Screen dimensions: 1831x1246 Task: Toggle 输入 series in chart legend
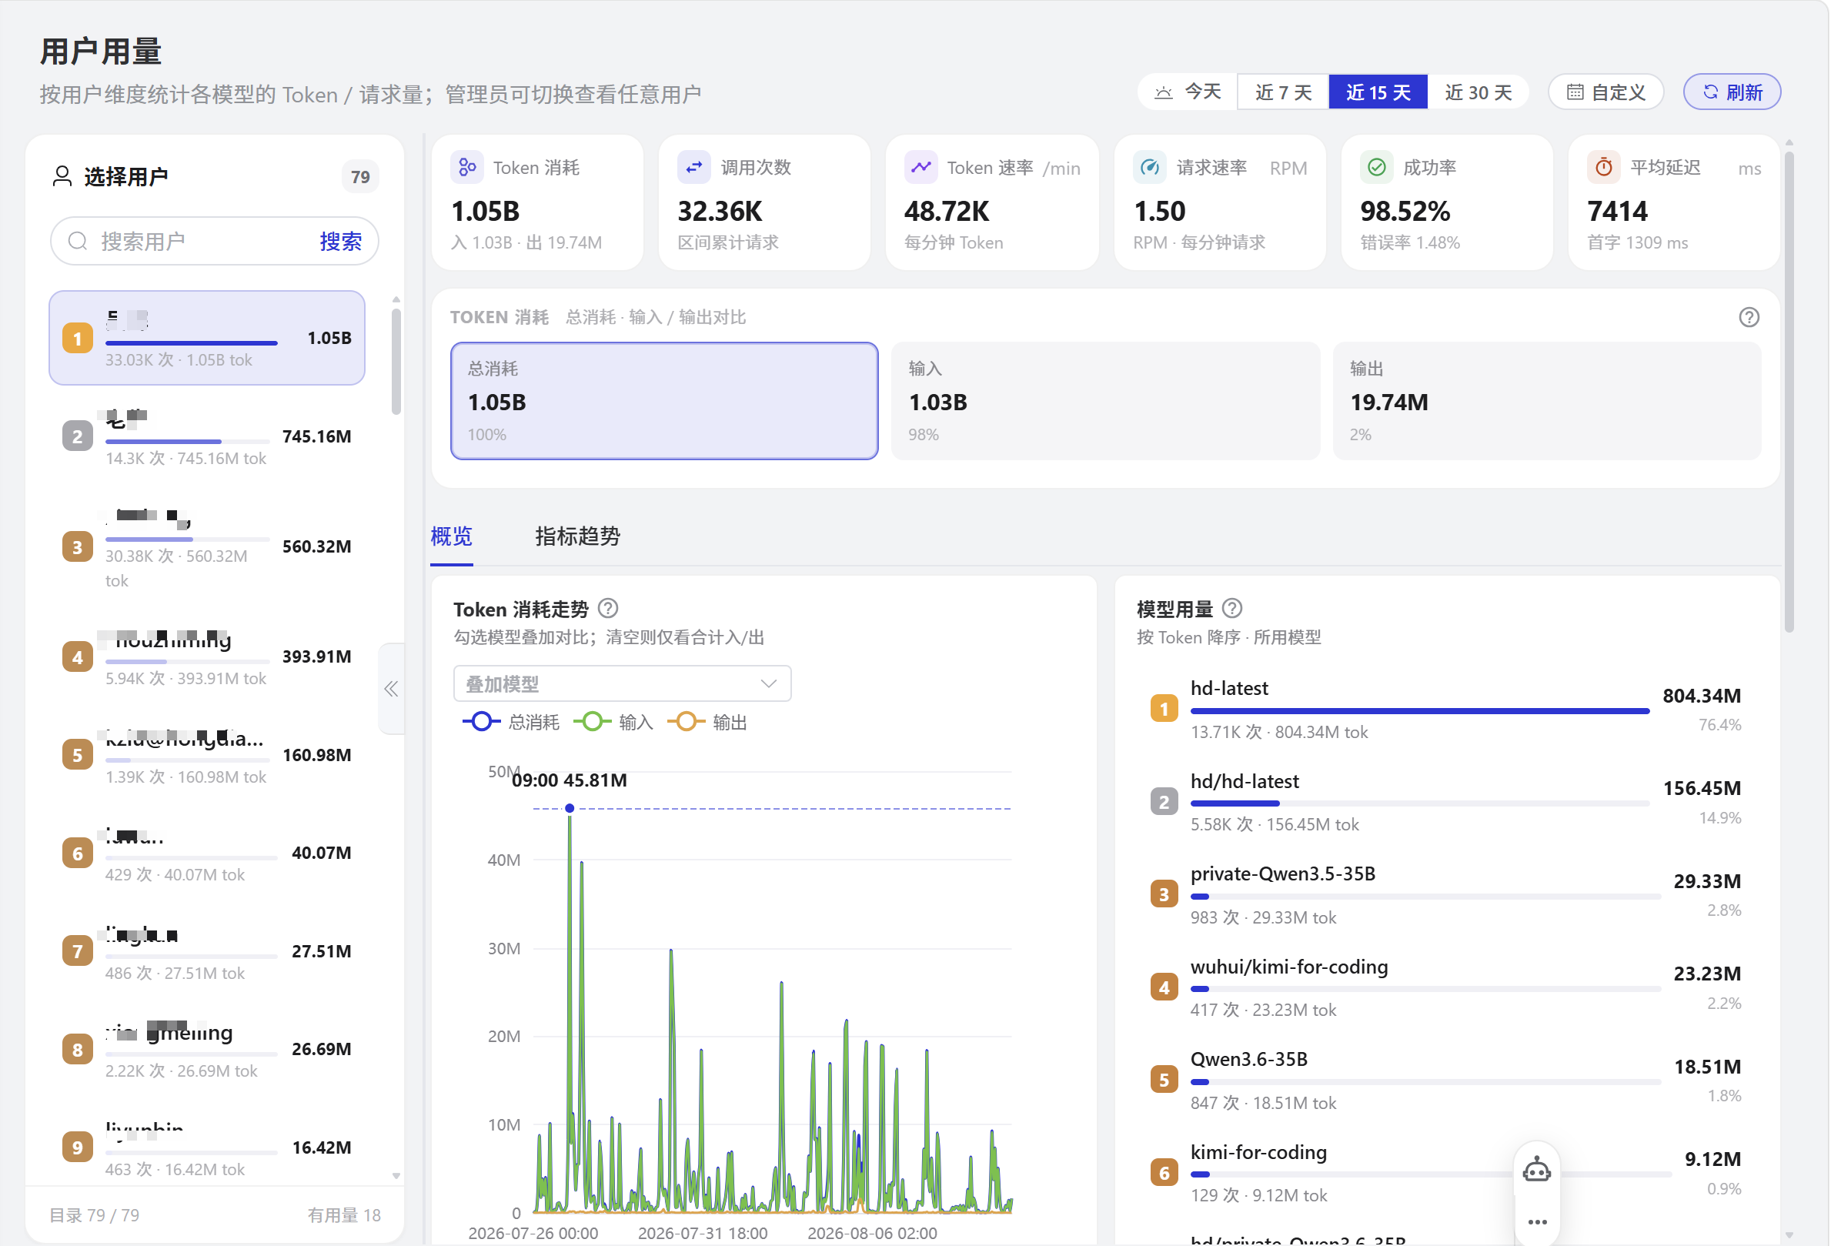(613, 722)
